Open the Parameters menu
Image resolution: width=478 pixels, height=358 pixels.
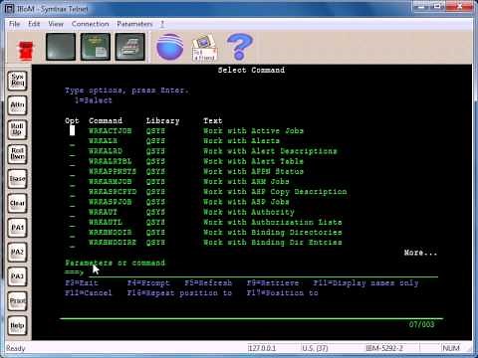(134, 24)
